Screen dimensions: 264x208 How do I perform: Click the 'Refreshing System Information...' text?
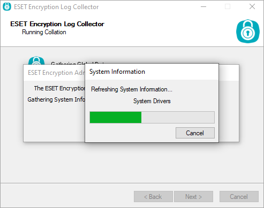click(x=132, y=89)
